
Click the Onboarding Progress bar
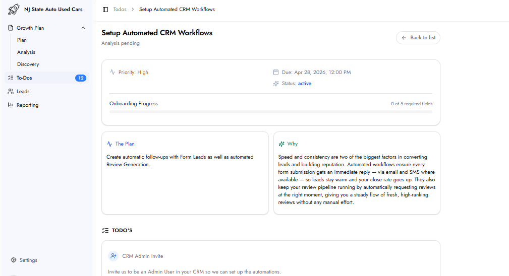click(270, 111)
